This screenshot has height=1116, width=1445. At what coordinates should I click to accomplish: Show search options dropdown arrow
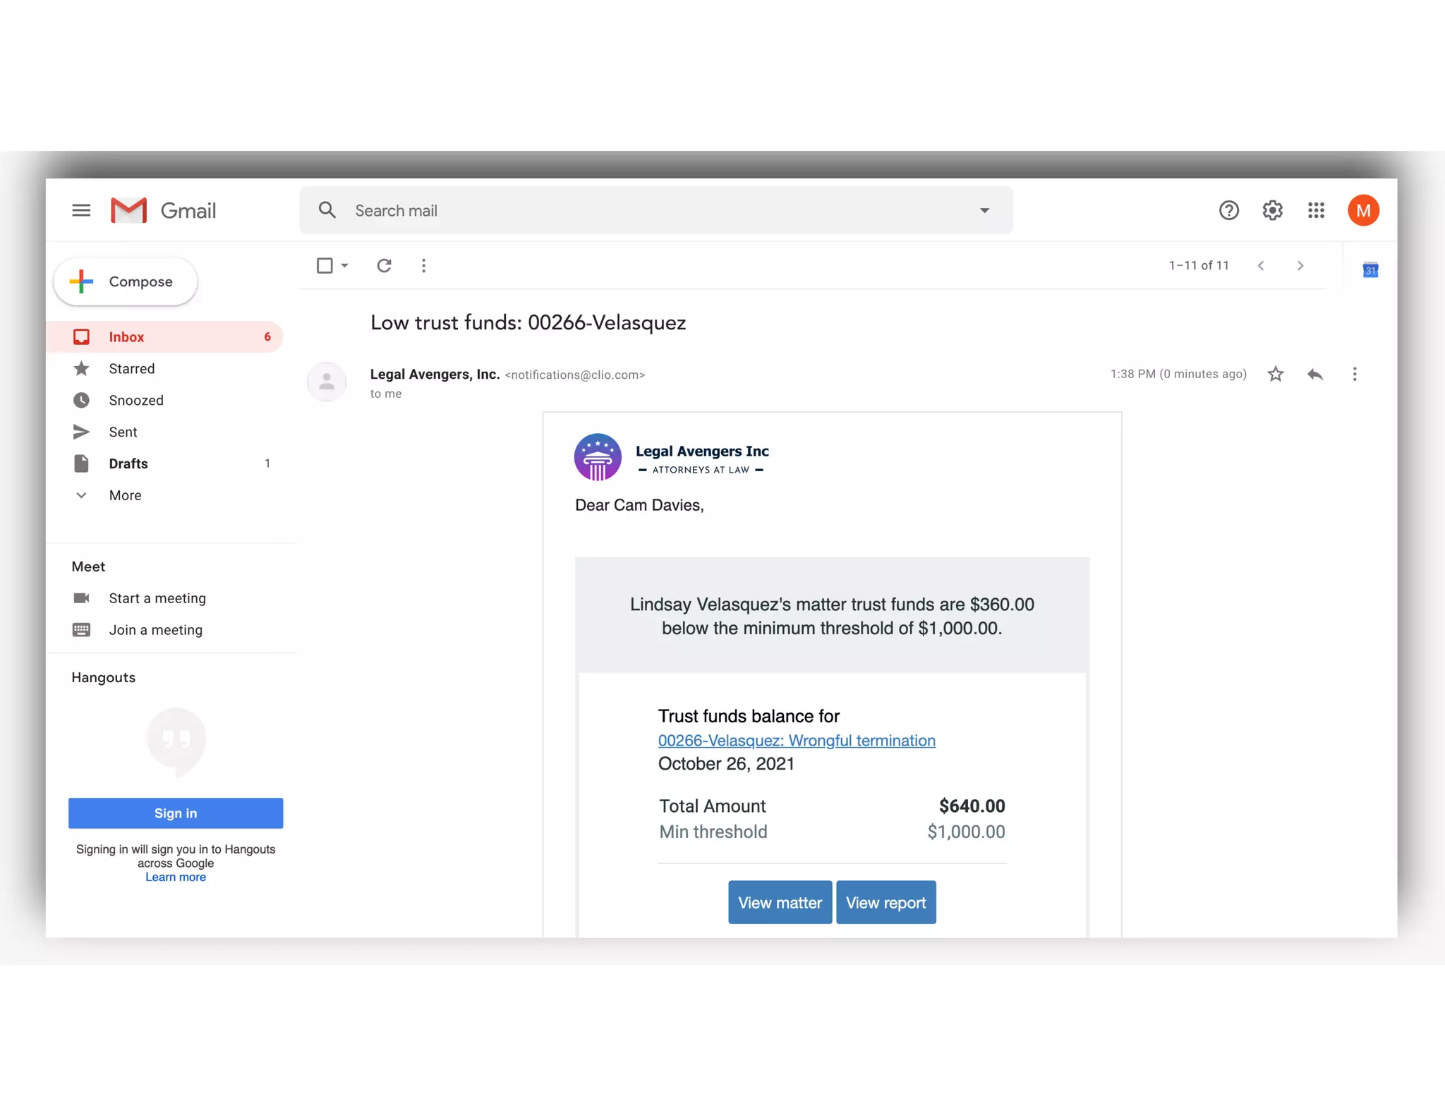984,211
